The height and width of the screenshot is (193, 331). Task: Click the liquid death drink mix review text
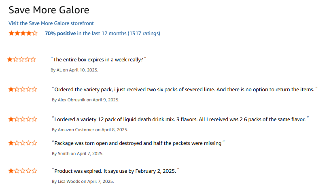click(180, 120)
